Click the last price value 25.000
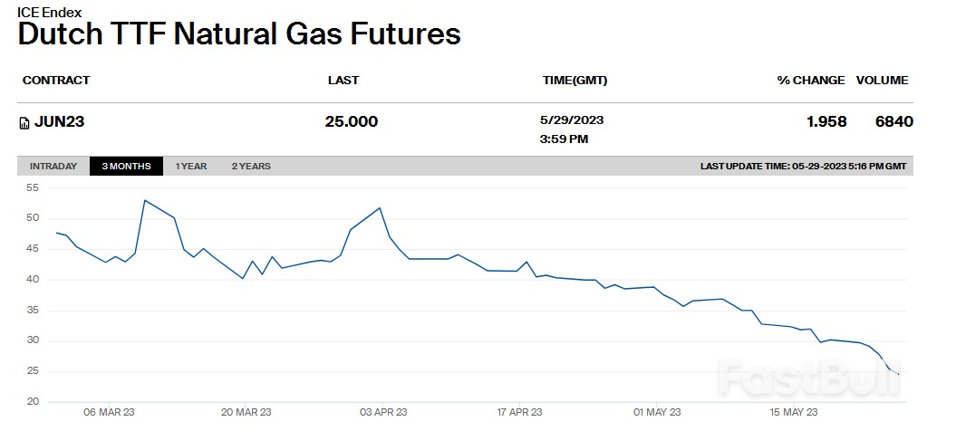The image size is (956, 431). pos(352,121)
